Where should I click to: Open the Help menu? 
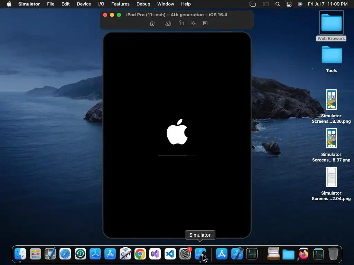pyautogui.click(x=186, y=4)
